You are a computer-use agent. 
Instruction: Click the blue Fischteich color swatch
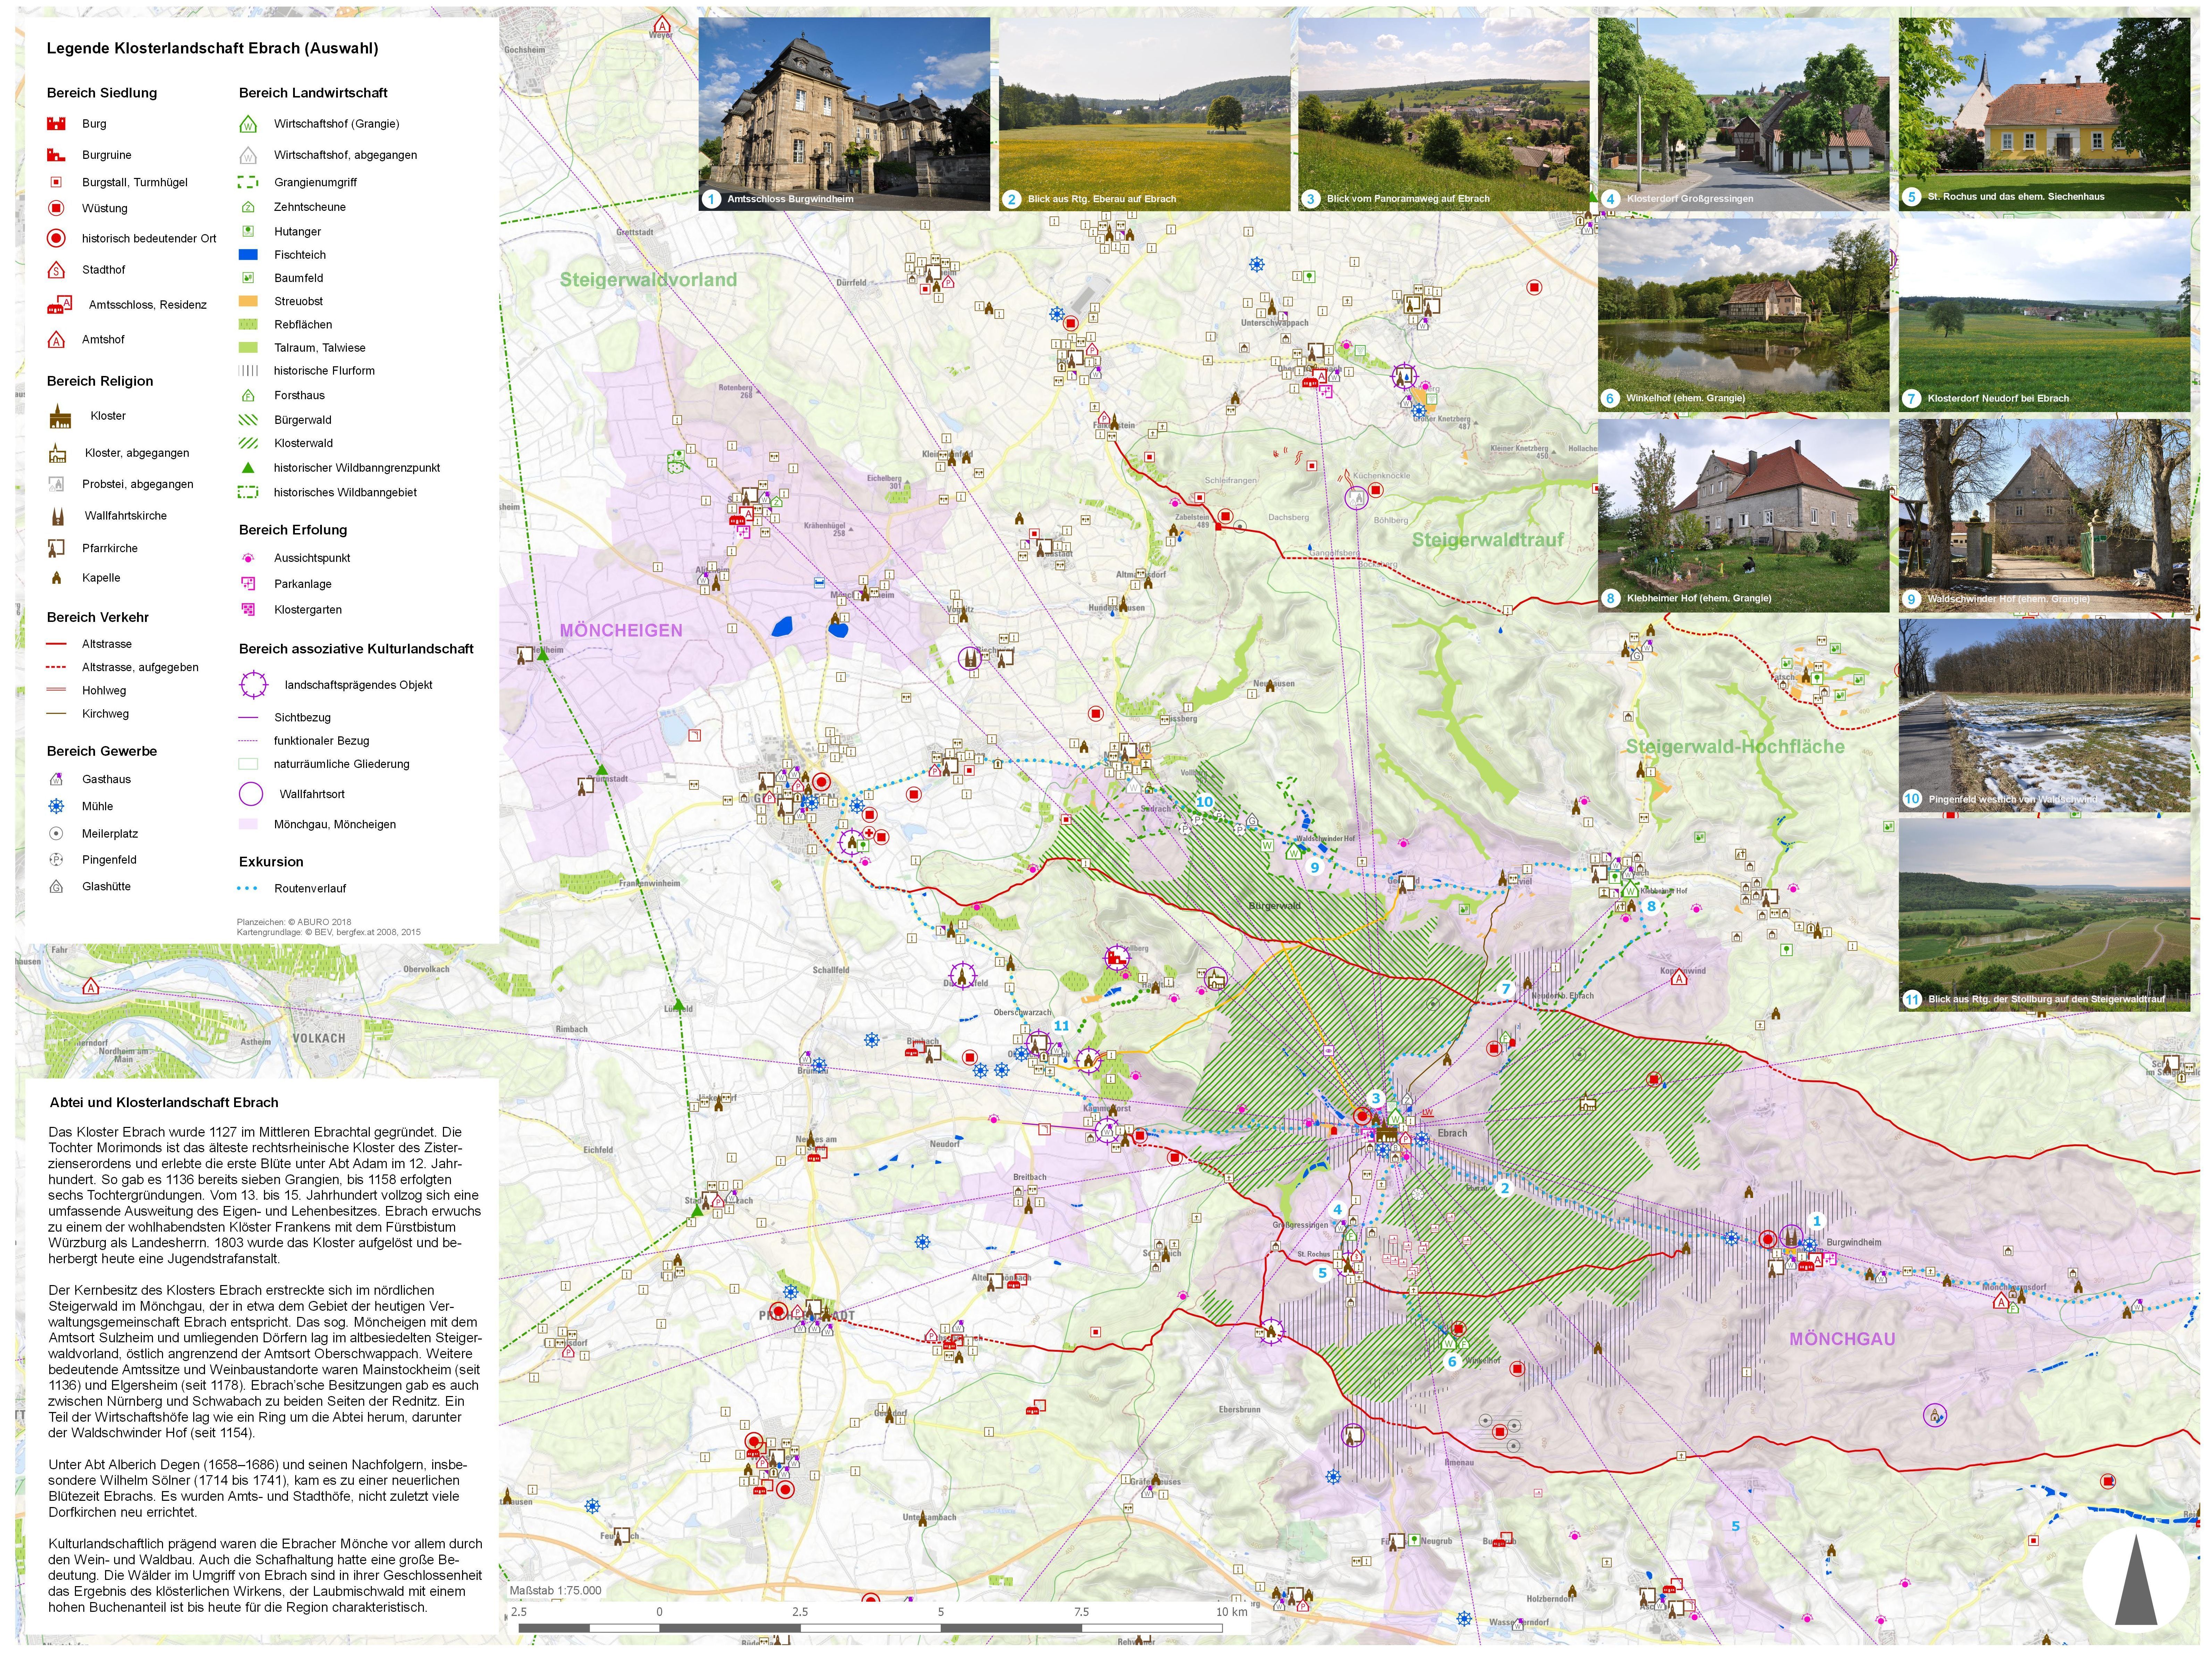[x=248, y=255]
